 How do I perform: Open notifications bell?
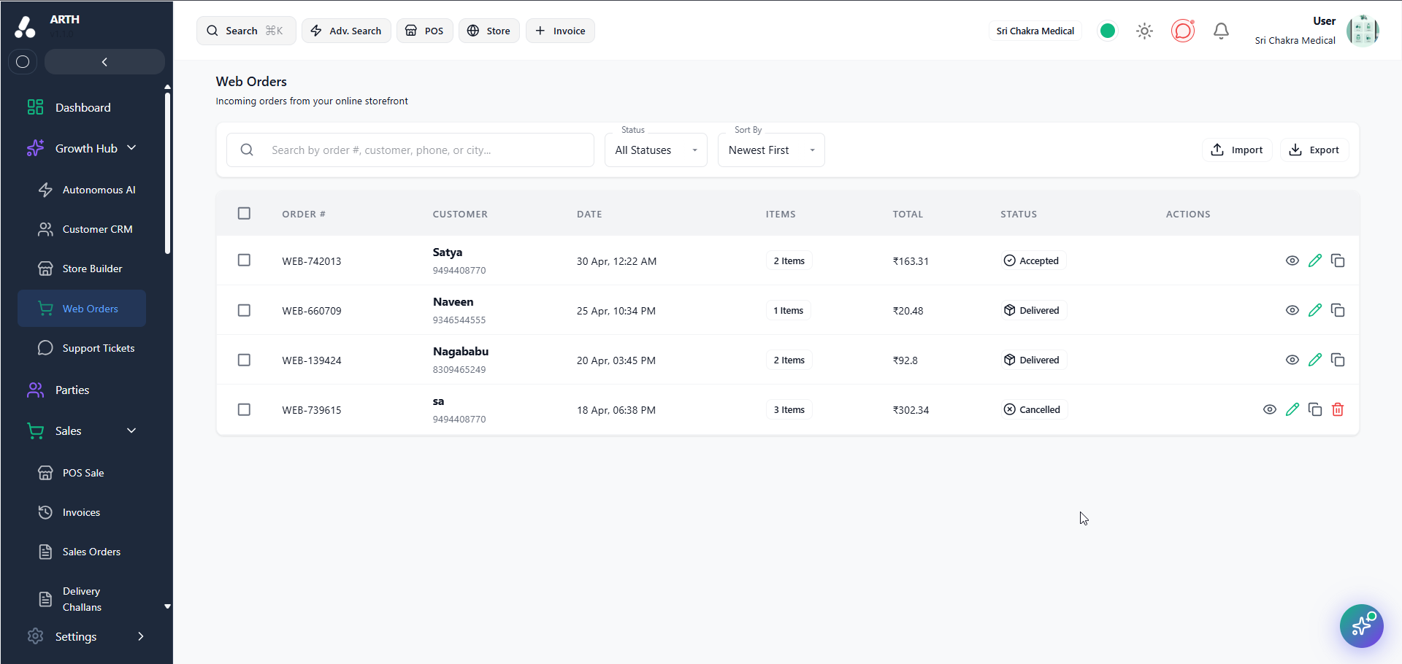pos(1221,31)
